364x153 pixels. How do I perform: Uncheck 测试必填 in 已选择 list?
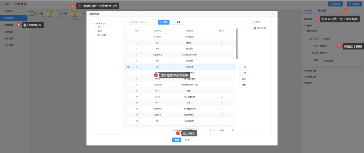(x=255, y=28)
